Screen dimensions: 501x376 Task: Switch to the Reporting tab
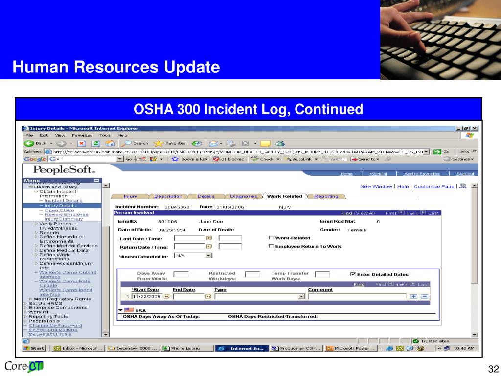326,196
